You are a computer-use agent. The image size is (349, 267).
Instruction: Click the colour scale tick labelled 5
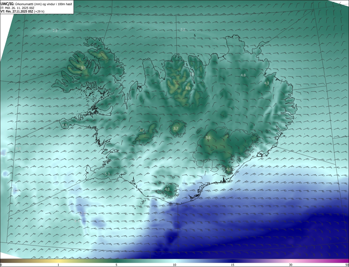click(x=116, y=265)
